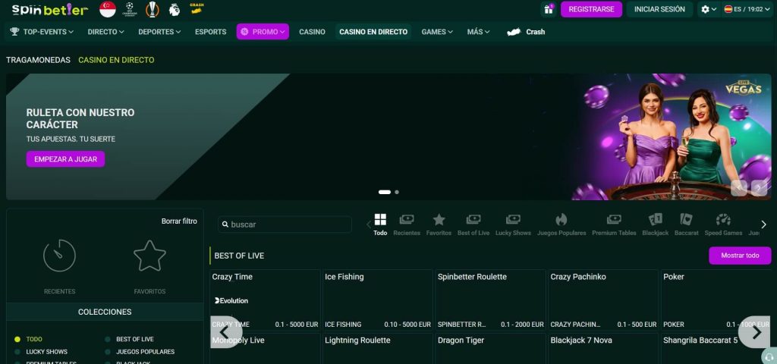Select the JUEGOS POPULARES collection option
Screen dimensions: 777x364
tap(140, 352)
